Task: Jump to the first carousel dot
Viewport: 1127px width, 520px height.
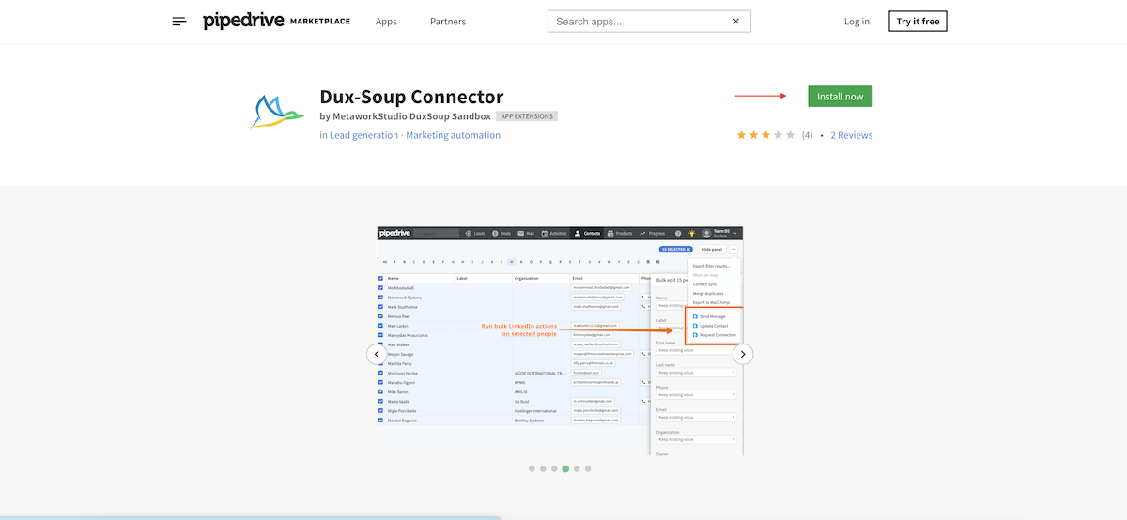Action: tap(532, 468)
